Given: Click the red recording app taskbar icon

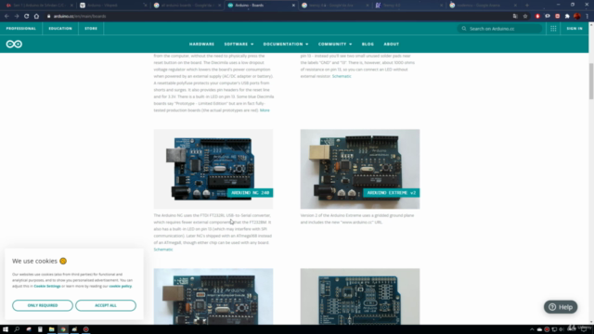Looking at the screenshot, I should [86, 329].
